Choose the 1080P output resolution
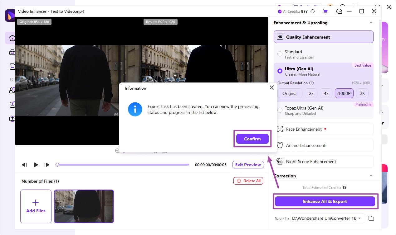Viewport: 396px width, 235px height. (344, 93)
